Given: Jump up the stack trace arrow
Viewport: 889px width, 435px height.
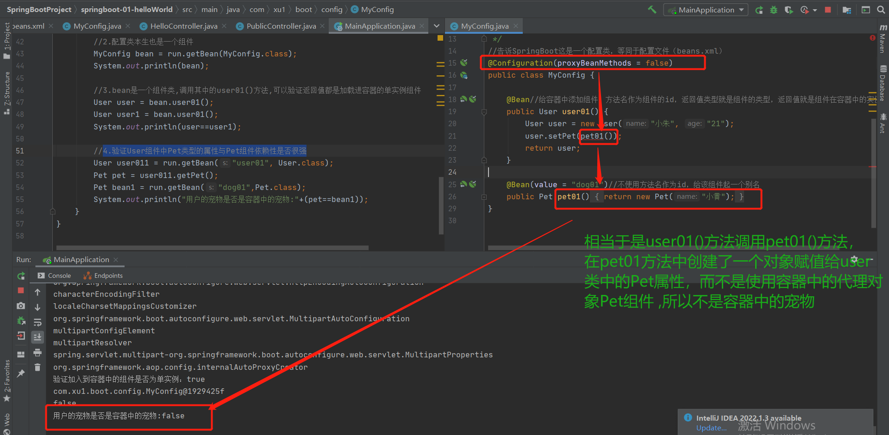Looking at the screenshot, I should point(38,292).
